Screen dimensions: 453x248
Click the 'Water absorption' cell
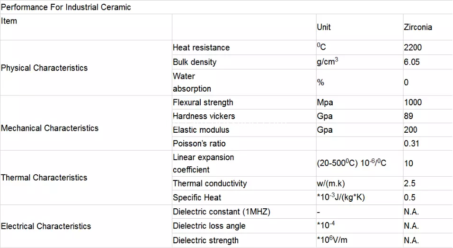pyautogui.click(x=244, y=83)
